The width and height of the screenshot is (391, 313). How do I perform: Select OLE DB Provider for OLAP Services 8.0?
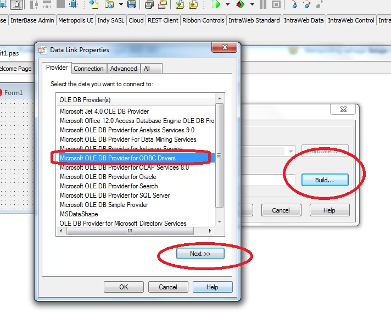click(124, 167)
